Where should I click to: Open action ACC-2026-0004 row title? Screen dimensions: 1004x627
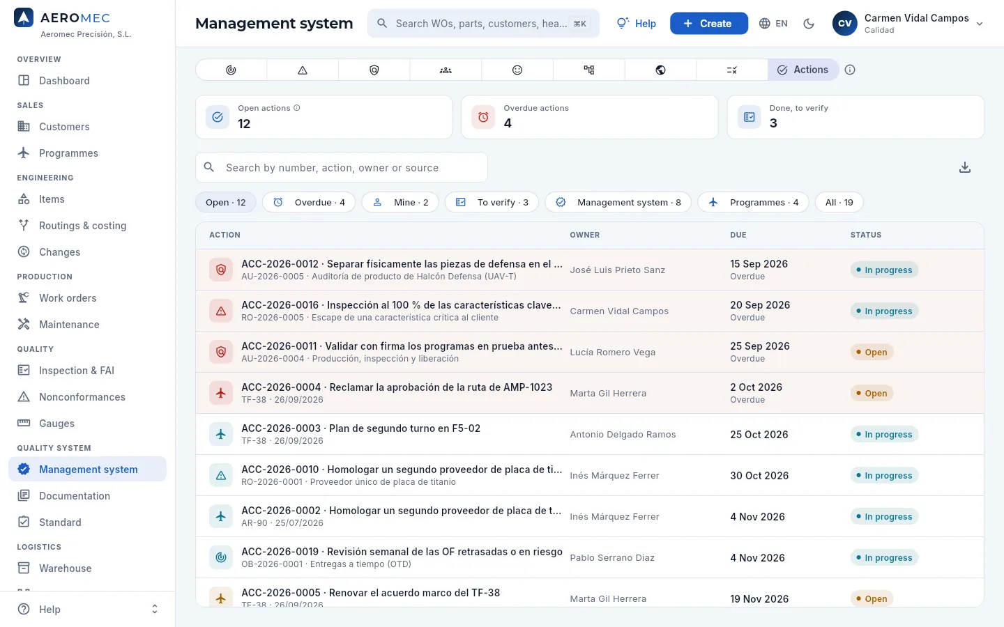click(x=397, y=387)
